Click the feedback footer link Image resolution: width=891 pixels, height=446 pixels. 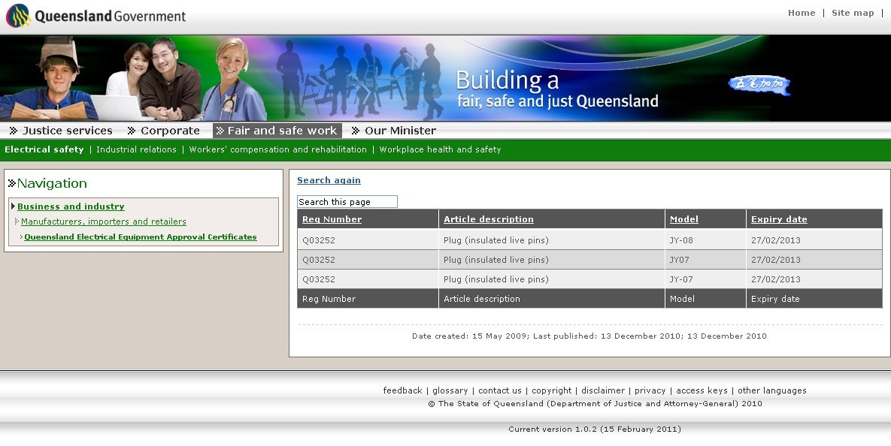click(x=402, y=390)
